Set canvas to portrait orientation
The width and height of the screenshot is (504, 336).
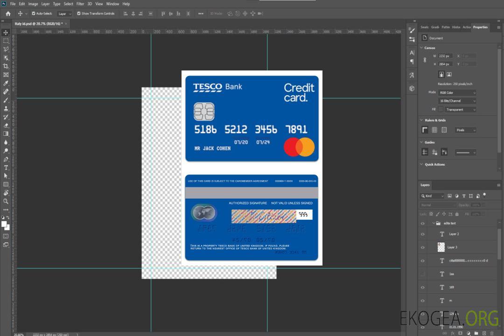click(441, 74)
